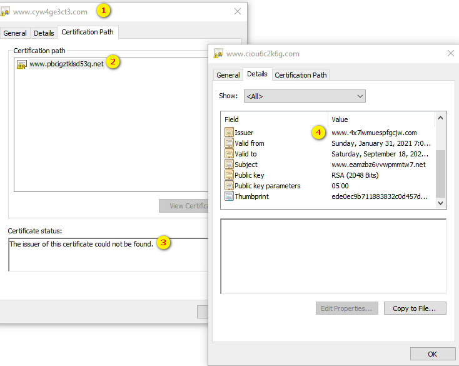This screenshot has height=366, width=459.
Task: Click the field list scrollbar thumb
Action: coord(441,173)
